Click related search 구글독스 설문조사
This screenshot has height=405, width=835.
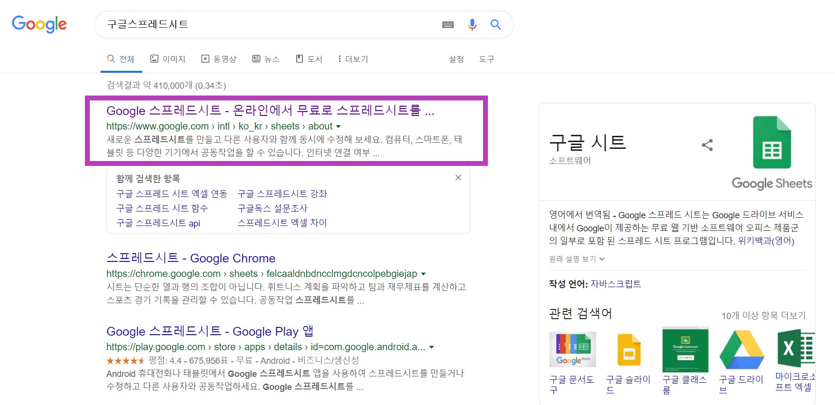[272, 208]
